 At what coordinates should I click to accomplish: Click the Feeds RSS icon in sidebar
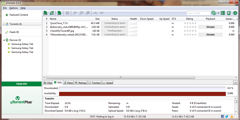click(7, 32)
